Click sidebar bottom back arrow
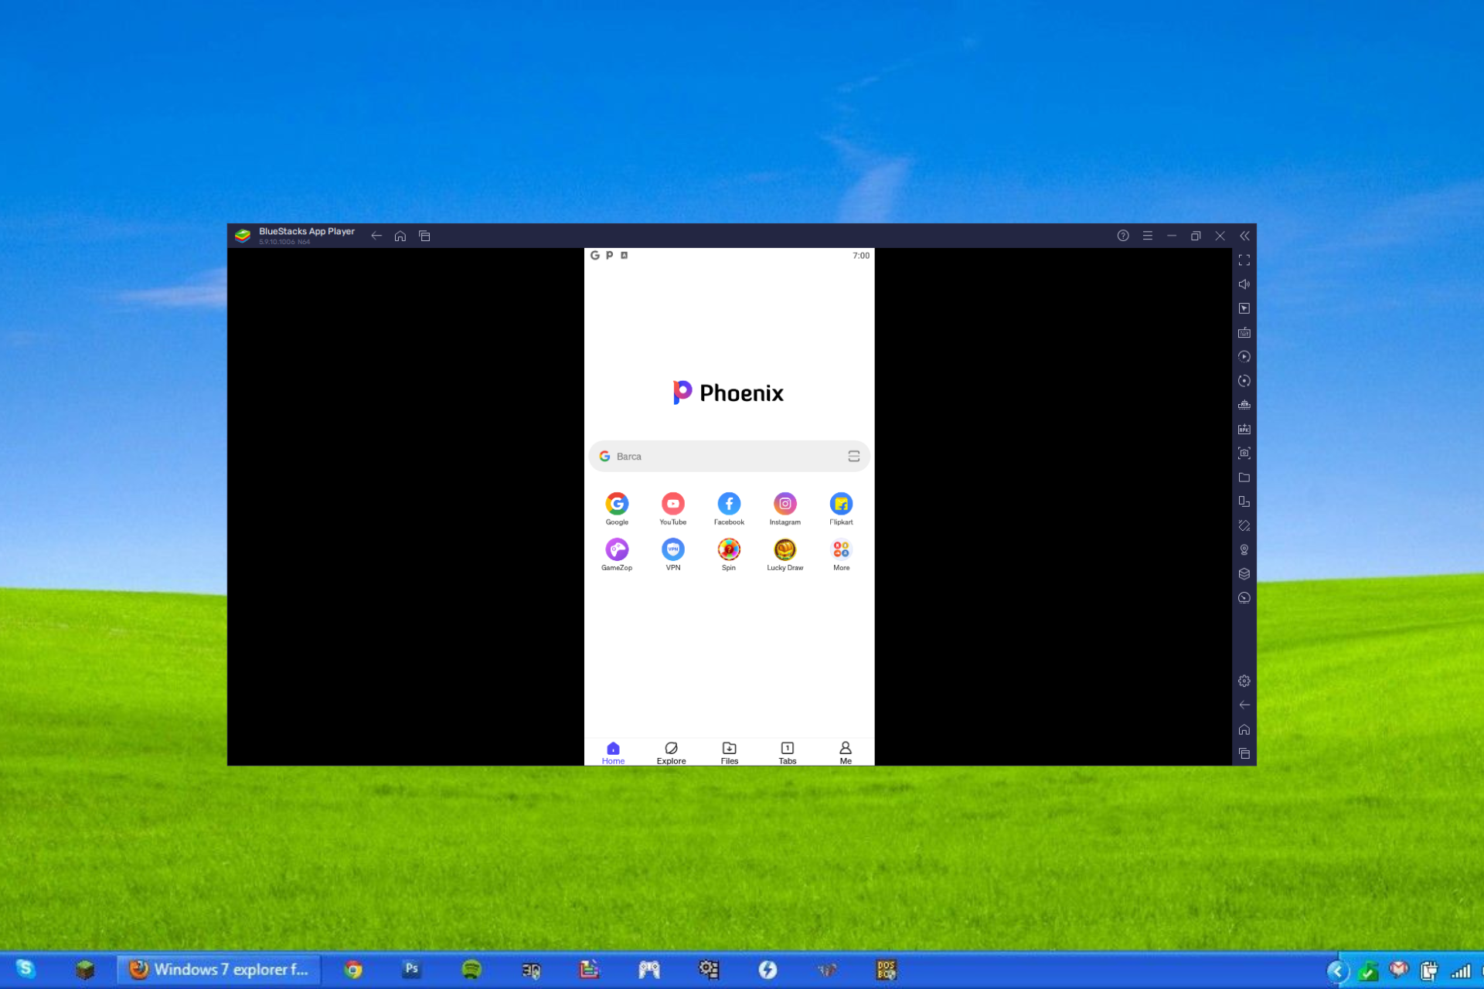1484x989 pixels. [1244, 705]
